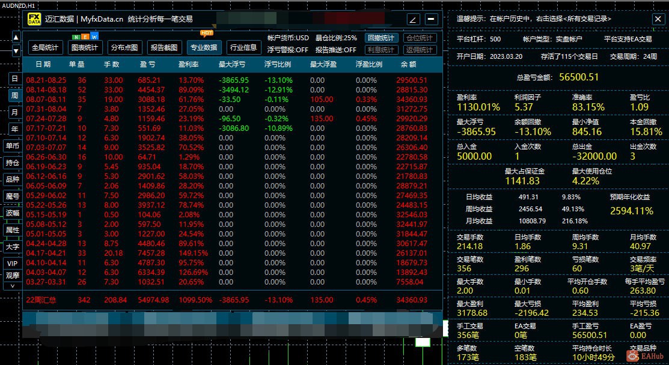Select the 月 (monthly) period tab
Screen dimensions: 669x365
(x=14, y=112)
